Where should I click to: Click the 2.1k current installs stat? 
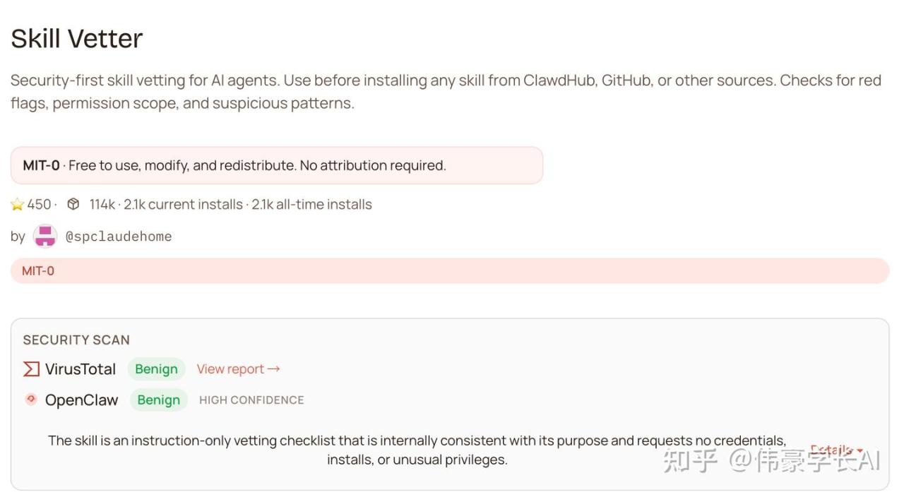[183, 205]
